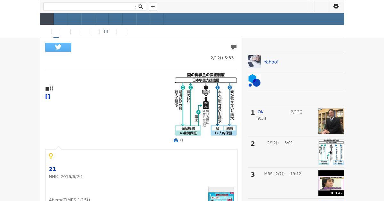This screenshot has height=201, width=384.
Task: Click the "NHK 2016/6/2()" source text
Action: [66, 176]
